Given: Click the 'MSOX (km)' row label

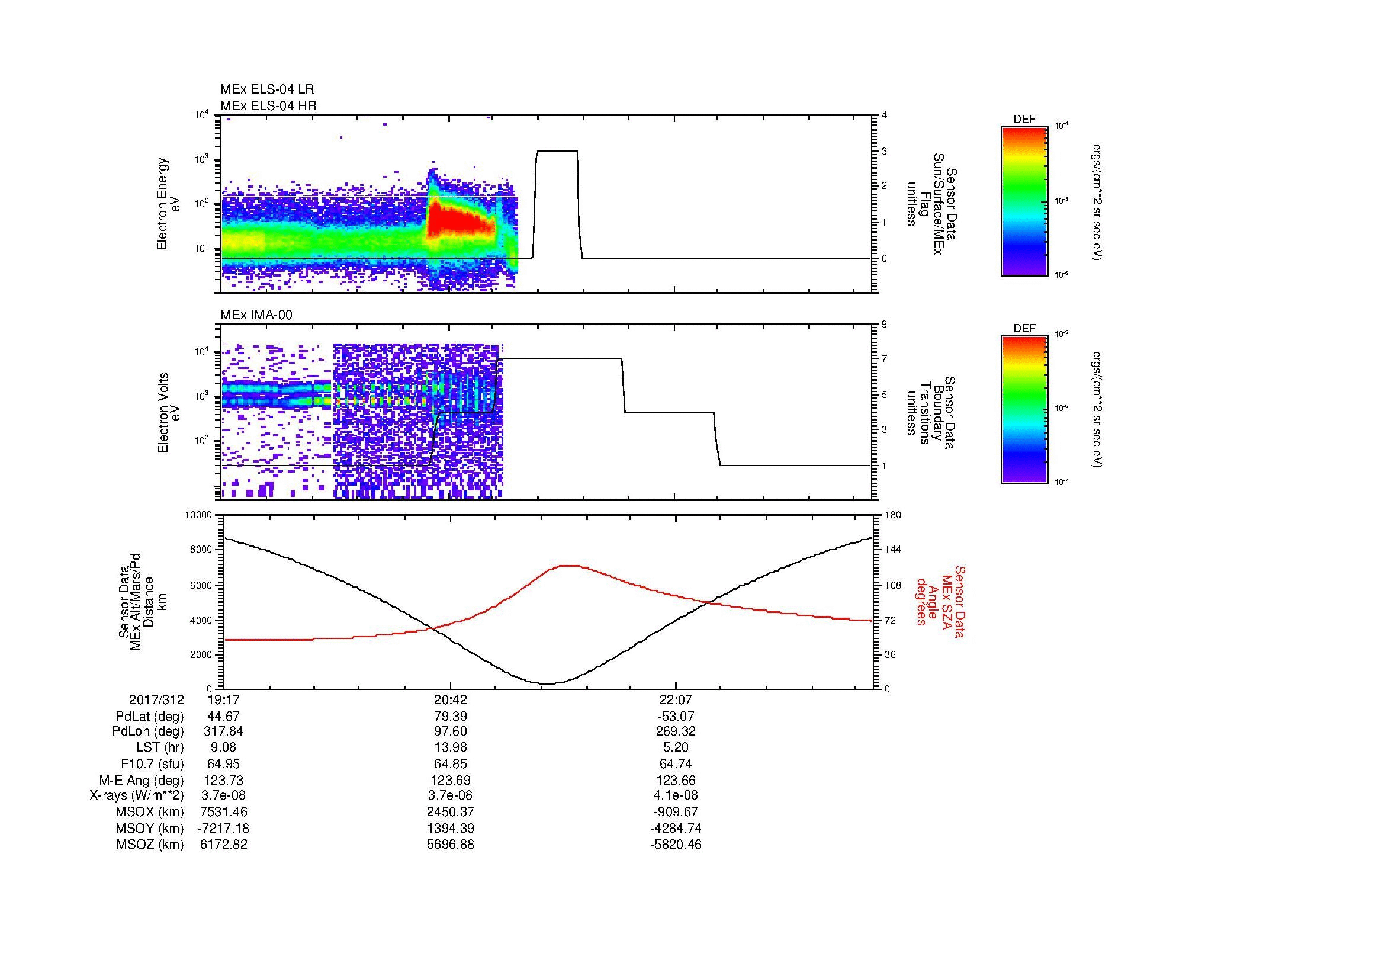Looking at the screenshot, I should [150, 813].
